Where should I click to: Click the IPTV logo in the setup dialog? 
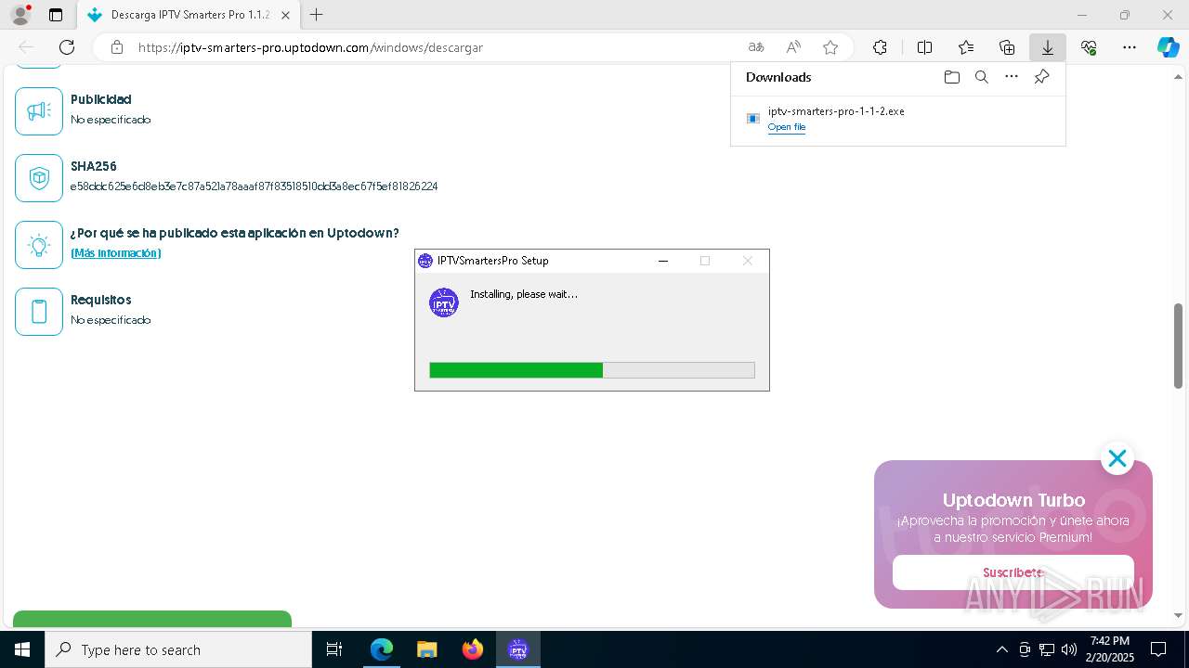pos(444,302)
